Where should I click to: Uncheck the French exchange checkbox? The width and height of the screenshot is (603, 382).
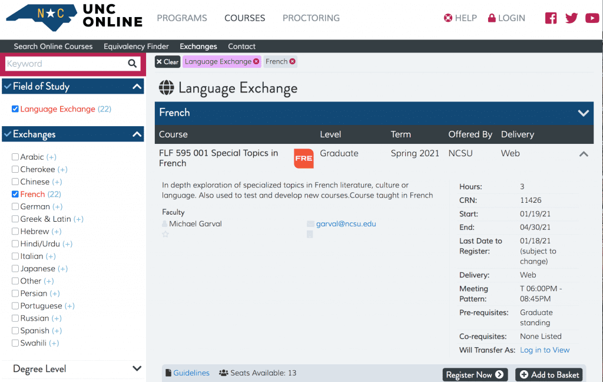[x=15, y=194]
